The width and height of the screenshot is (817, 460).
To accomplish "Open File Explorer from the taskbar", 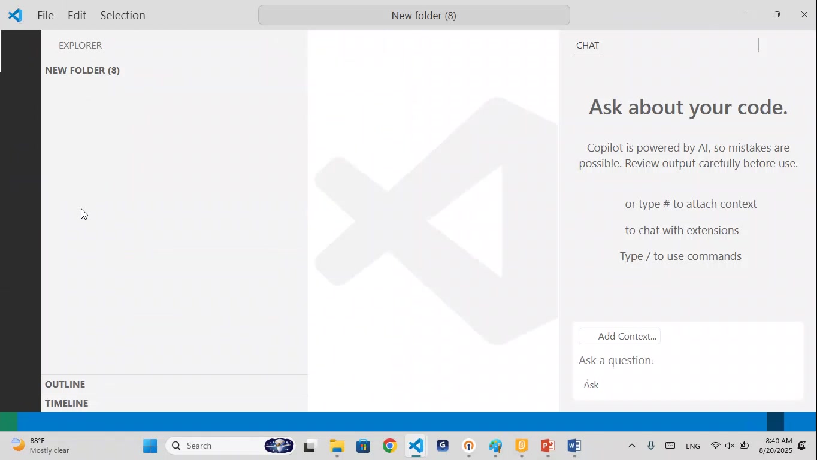I will point(337,446).
